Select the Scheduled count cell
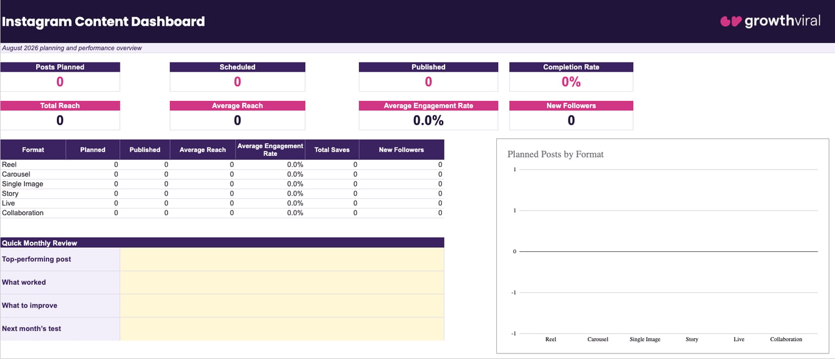 pyautogui.click(x=237, y=82)
